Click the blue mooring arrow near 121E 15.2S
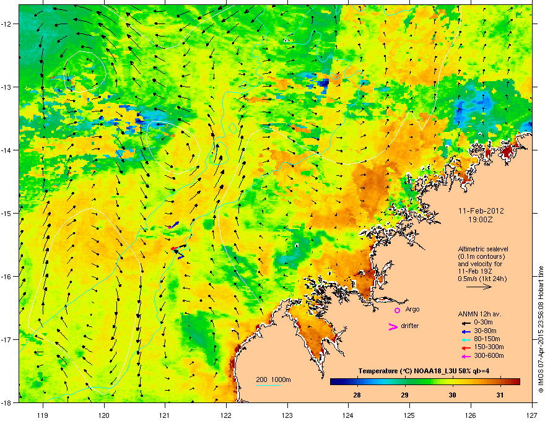 click(x=175, y=224)
